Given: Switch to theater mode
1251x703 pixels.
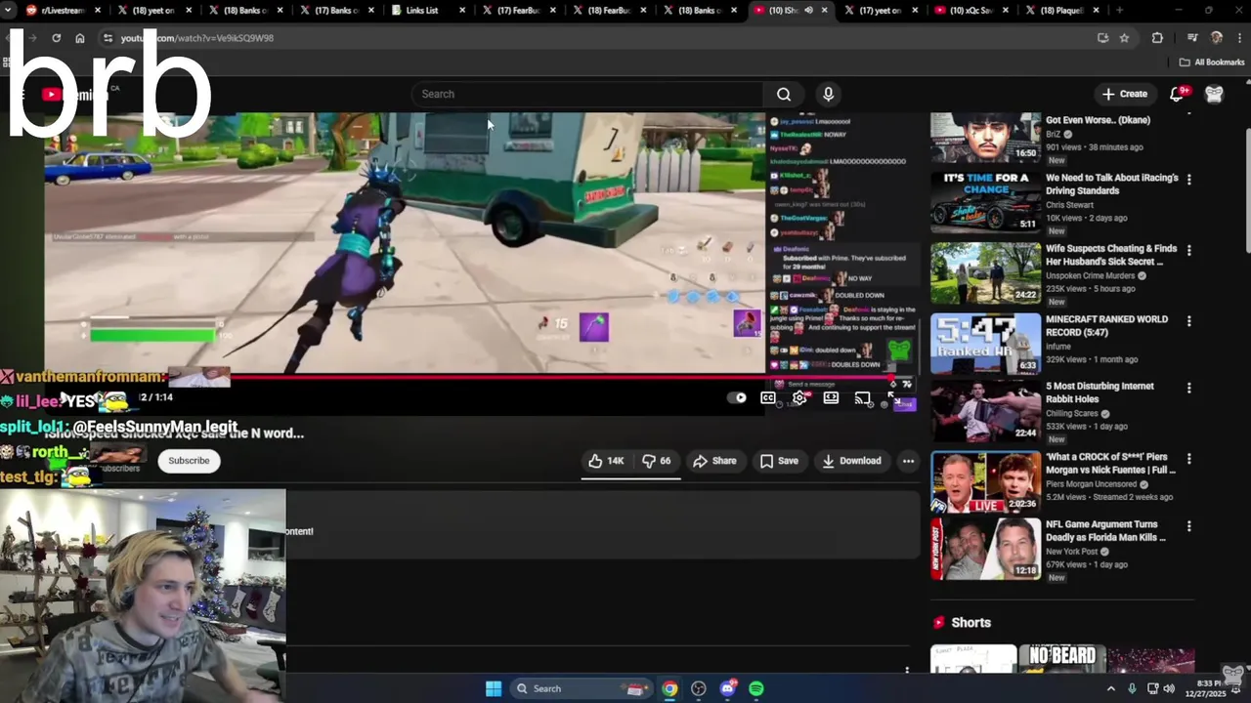Looking at the screenshot, I should coord(831,397).
